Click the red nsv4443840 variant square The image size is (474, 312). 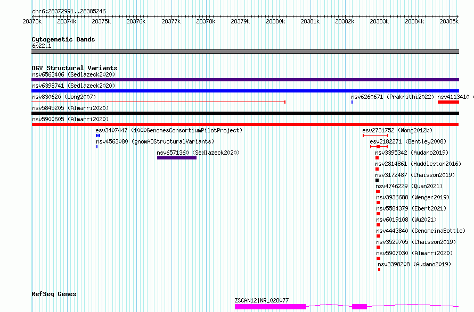(x=378, y=236)
